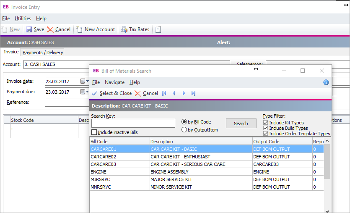This screenshot has height=213, width=350.
Task: Select the by OutputItem radio option
Action: (x=184, y=130)
